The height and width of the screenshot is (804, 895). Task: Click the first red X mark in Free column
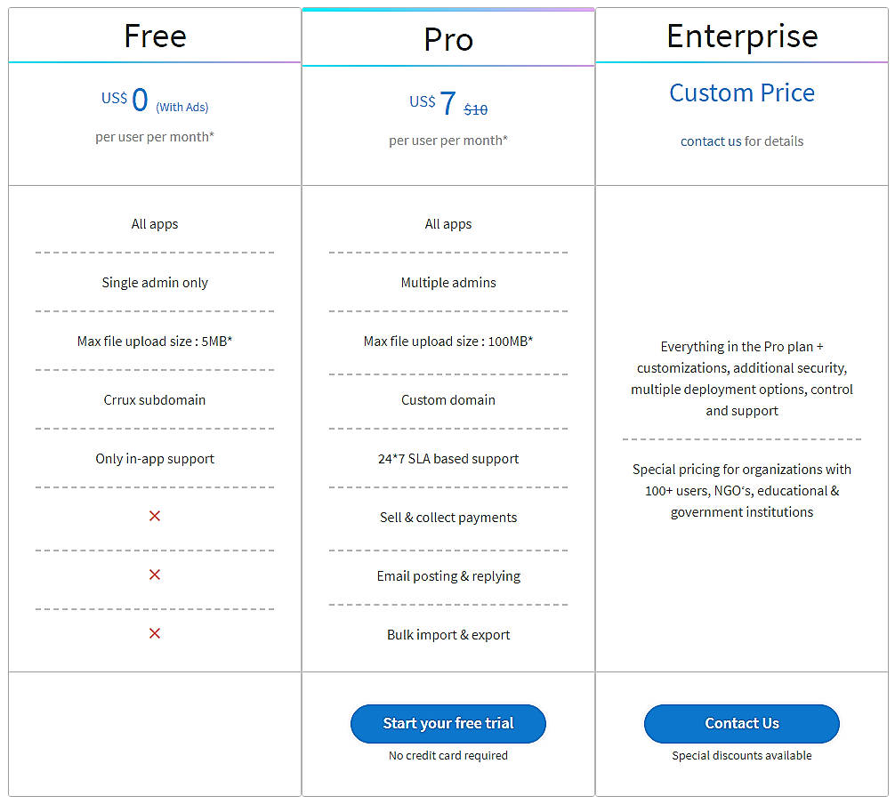click(x=155, y=516)
